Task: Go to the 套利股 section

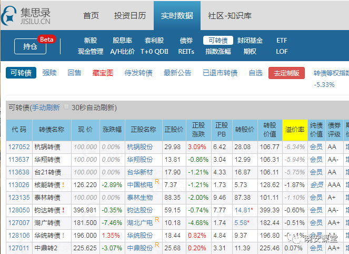Action: click(154, 41)
